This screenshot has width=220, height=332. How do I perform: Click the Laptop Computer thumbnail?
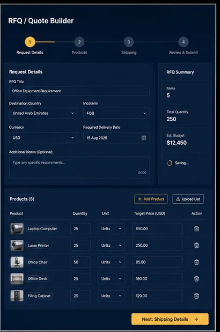point(17,228)
